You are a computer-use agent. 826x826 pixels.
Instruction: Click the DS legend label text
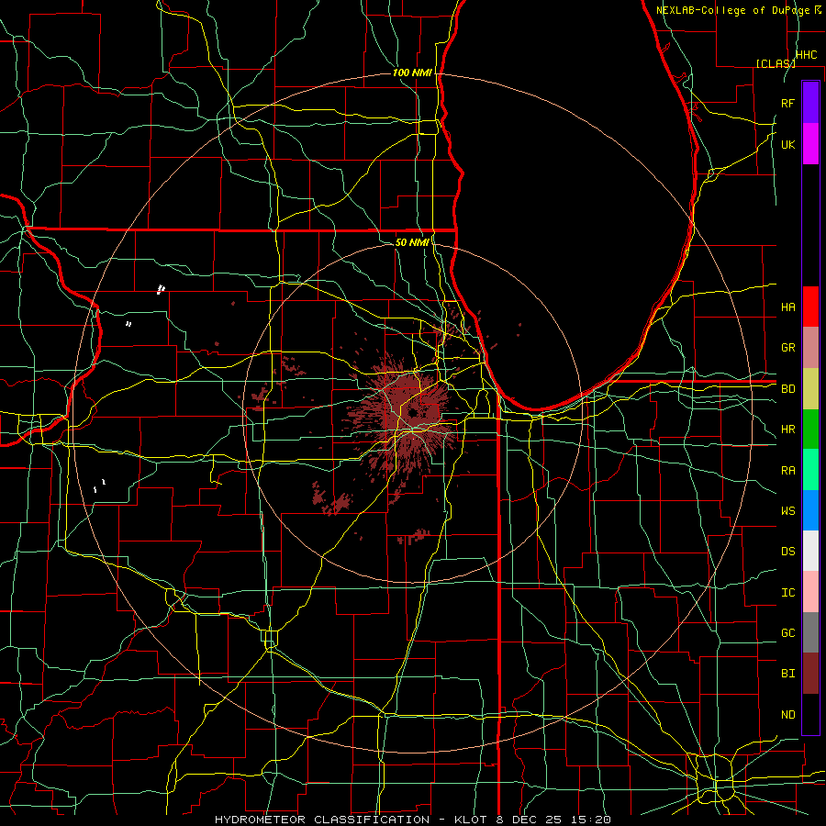point(787,552)
